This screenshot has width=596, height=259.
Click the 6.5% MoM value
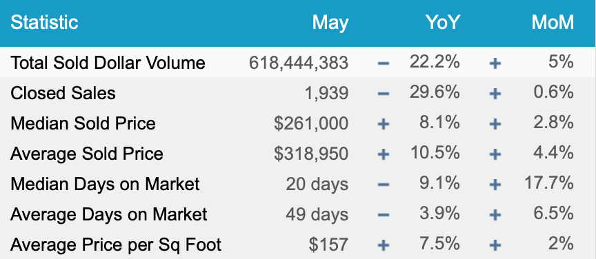point(554,214)
